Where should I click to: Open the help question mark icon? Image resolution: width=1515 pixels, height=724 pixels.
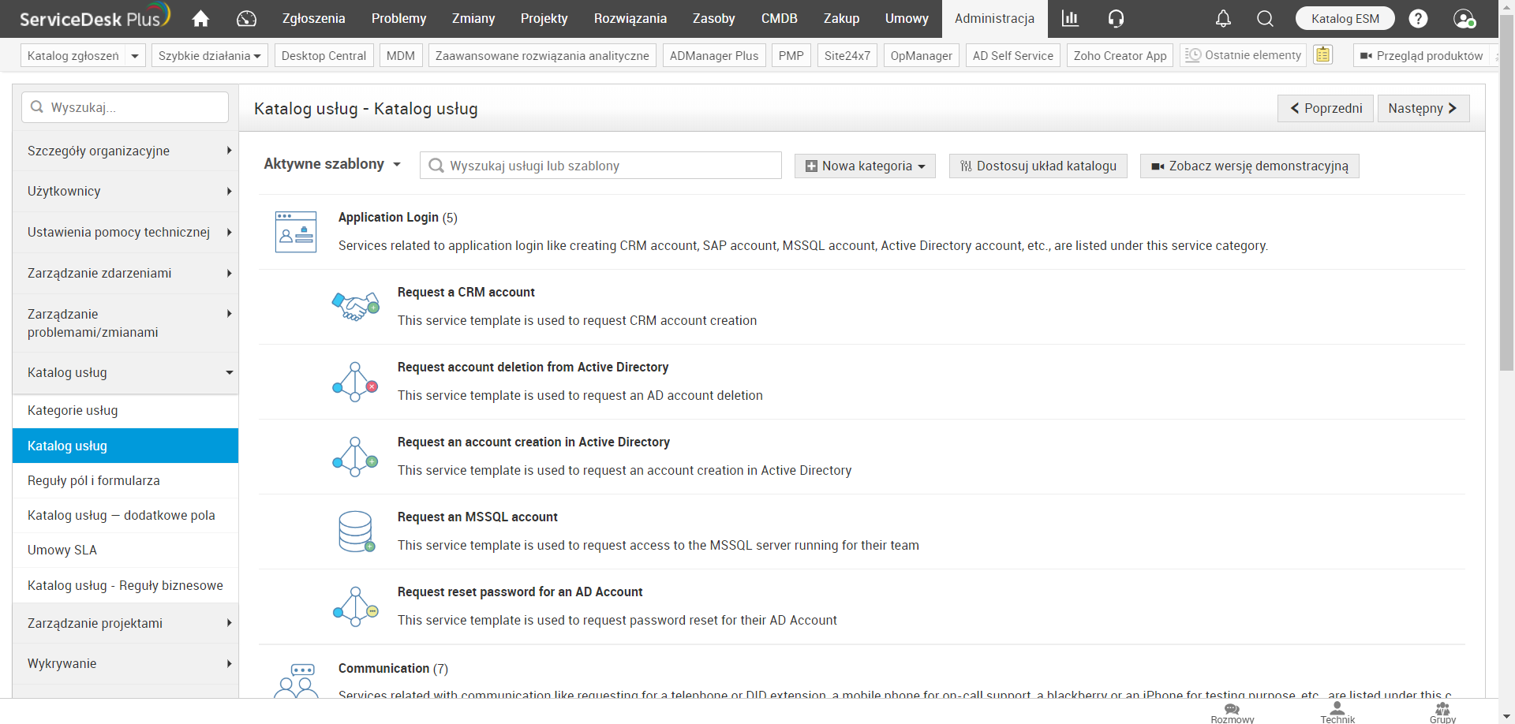coord(1418,18)
